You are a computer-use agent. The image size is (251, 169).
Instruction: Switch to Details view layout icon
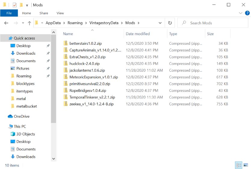coord(239,165)
